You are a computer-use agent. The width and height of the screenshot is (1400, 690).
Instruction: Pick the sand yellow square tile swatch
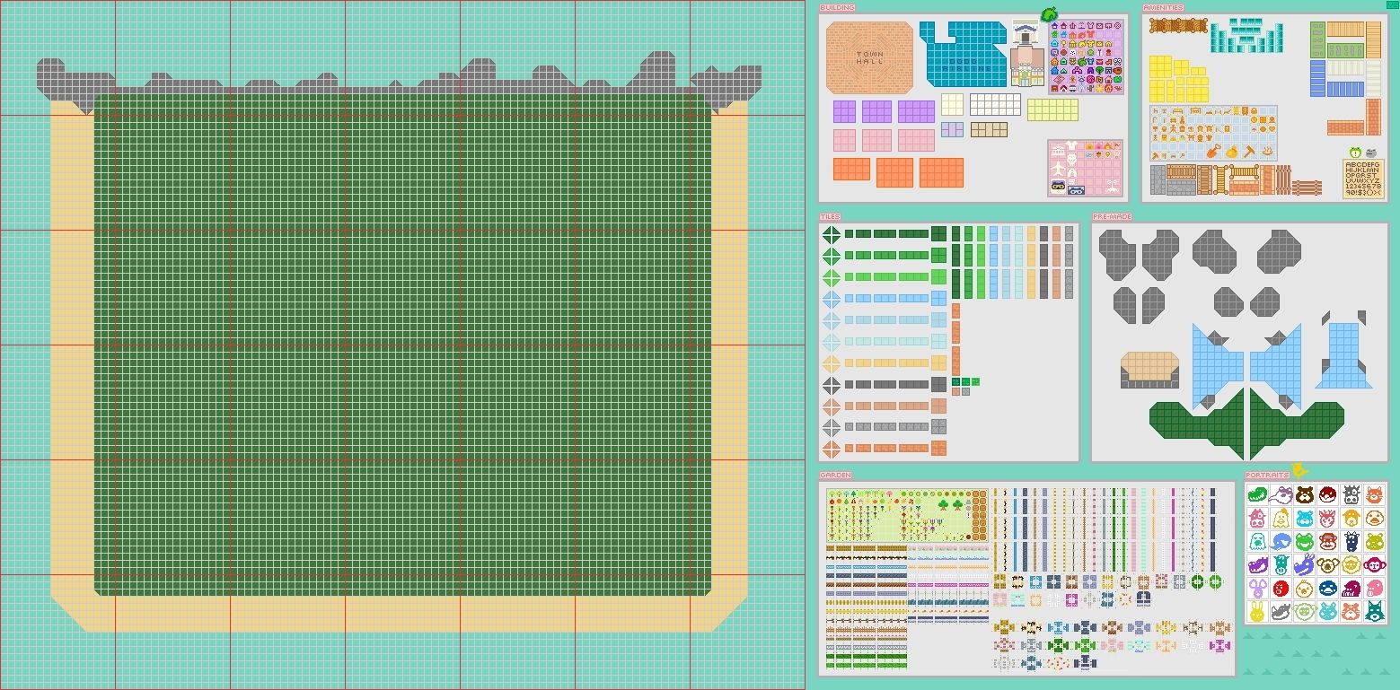[938, 362]
